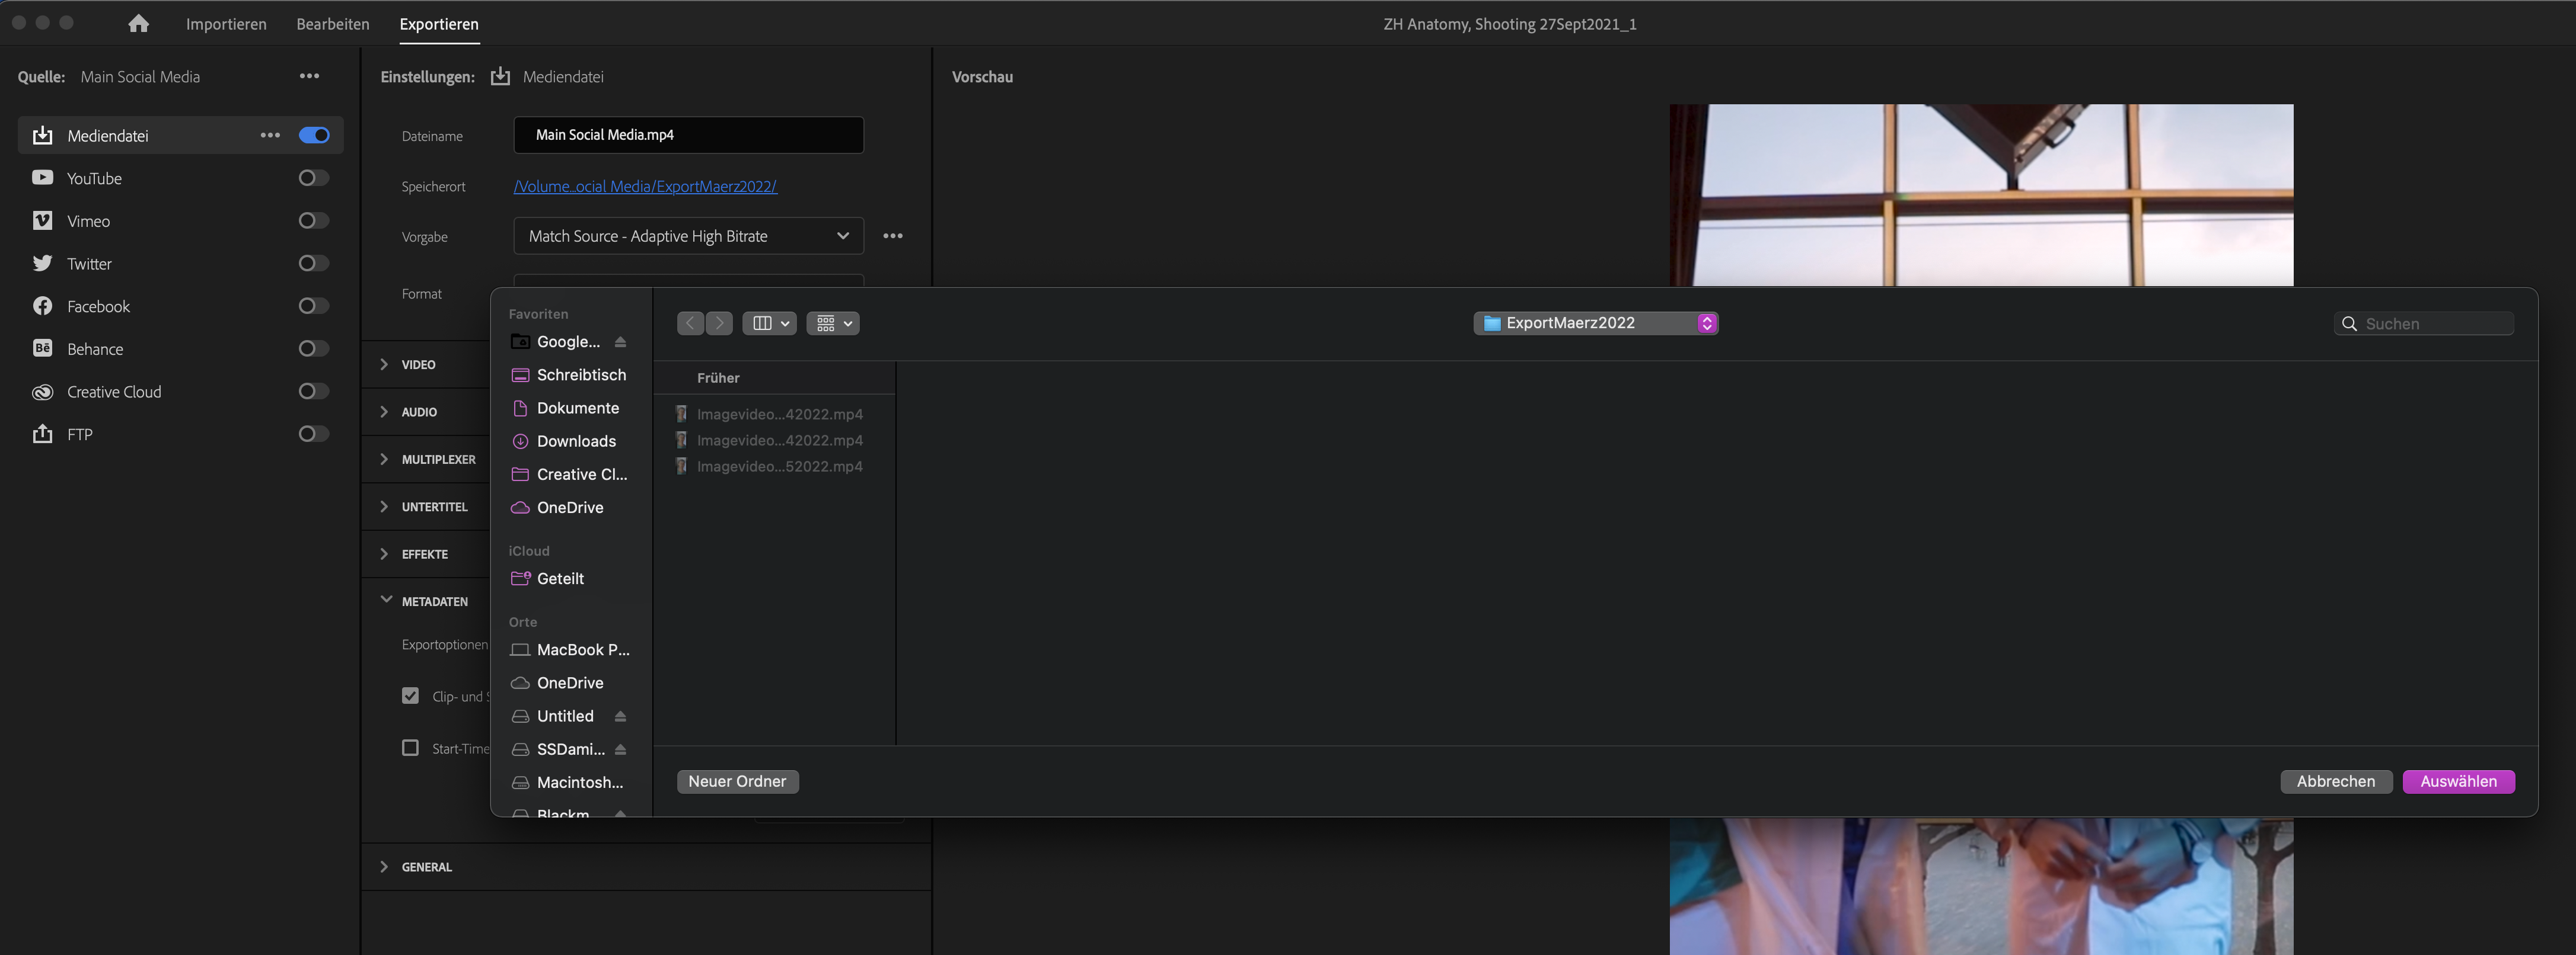Open the Home screen icon
2576x955 pixels.
coord(138,23)
